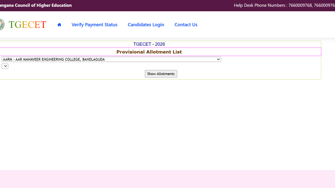Select the 'Provisional Allotment List' heading text

149,52
